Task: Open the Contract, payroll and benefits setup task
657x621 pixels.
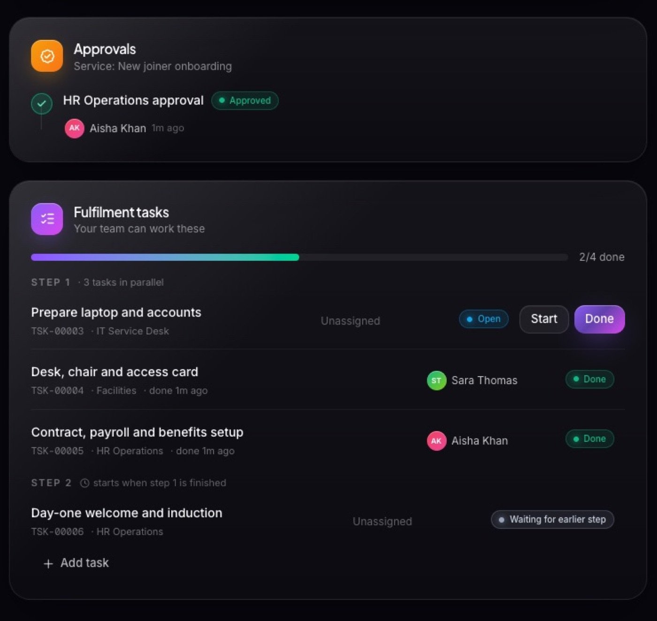Action: (137, 432)
